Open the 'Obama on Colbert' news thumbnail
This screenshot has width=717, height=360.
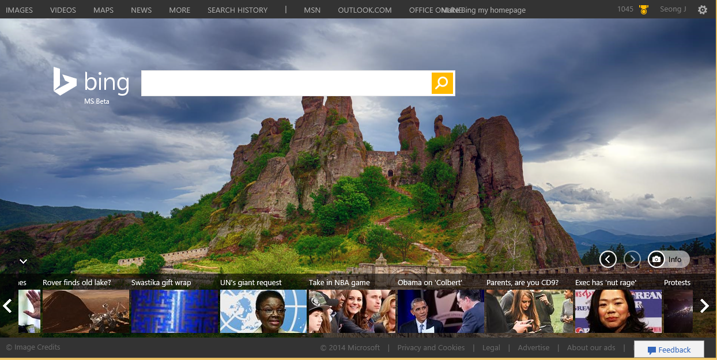tap(440, 311)
